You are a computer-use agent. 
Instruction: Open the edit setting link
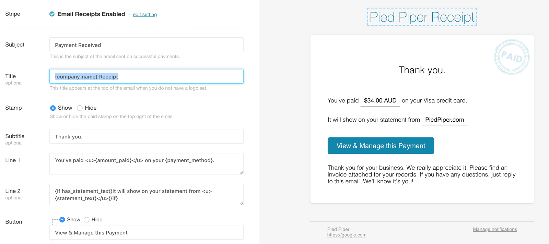145,14
